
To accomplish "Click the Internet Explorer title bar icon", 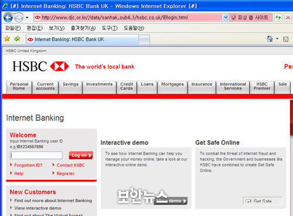I will (x=5, y=6).
